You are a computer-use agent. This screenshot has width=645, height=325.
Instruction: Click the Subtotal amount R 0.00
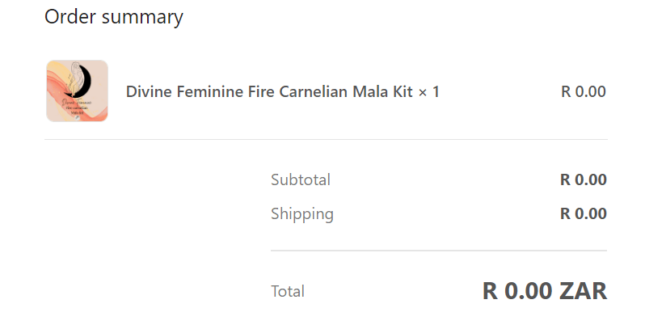(x=583, y=179)
